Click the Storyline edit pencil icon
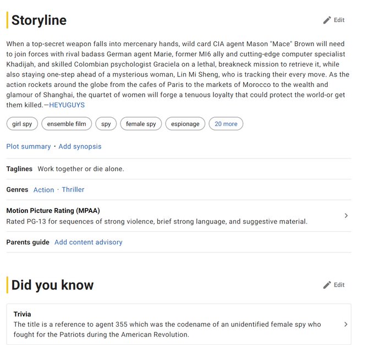 327,20
